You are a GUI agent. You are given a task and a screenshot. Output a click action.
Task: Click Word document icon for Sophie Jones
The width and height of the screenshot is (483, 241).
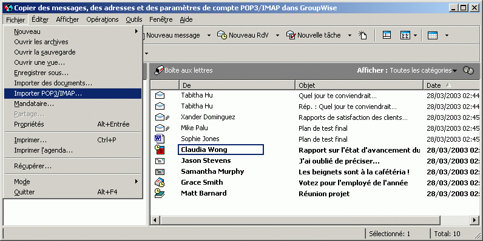point(160,139)
